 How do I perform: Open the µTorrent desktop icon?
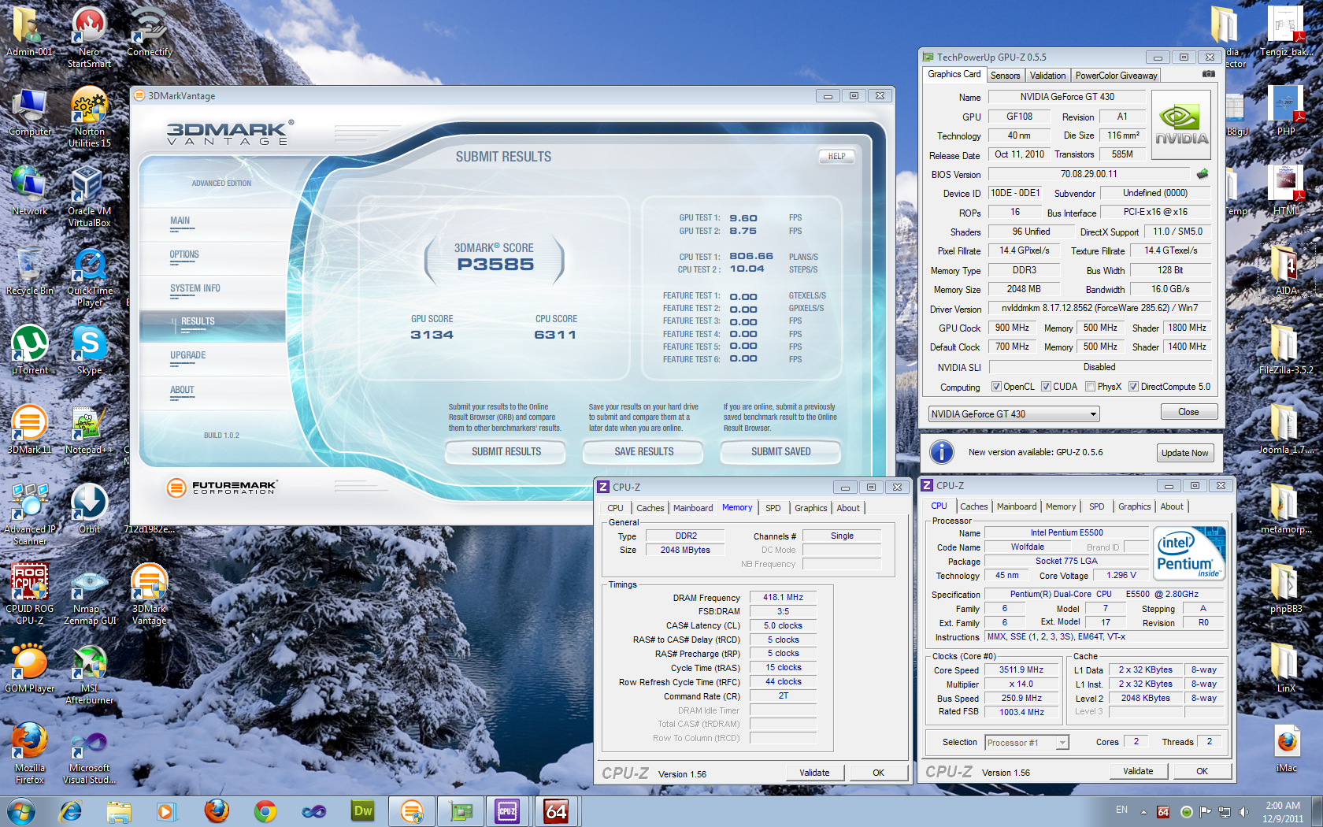[30, 350]
